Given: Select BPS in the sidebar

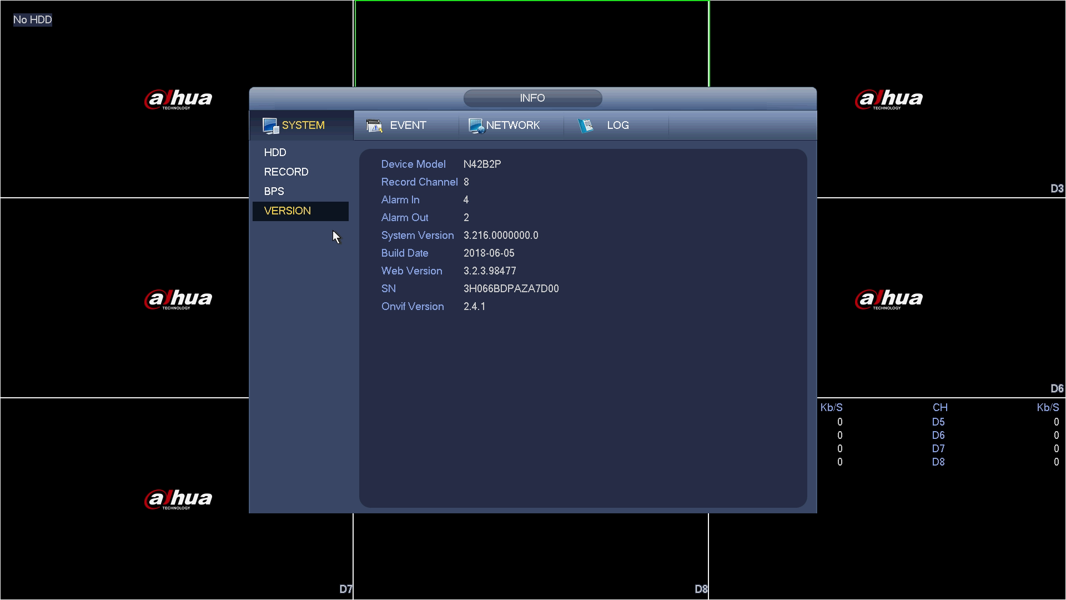Looking at the screenshot, I should click(274, 191).
